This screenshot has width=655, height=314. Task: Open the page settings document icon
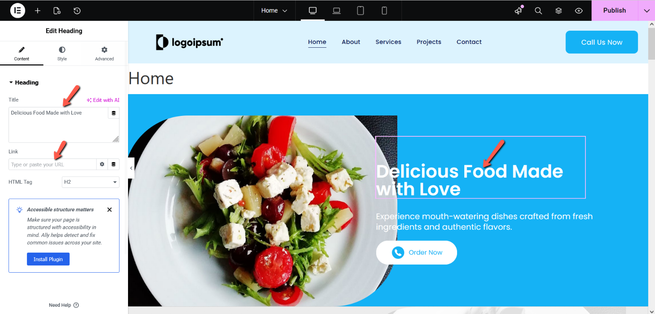(x=57, y=11)
